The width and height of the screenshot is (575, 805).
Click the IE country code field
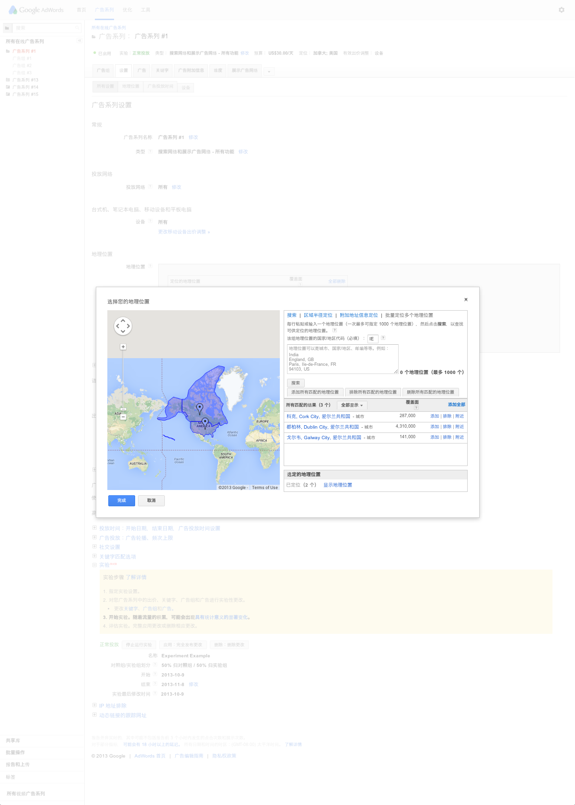(373, 339)
